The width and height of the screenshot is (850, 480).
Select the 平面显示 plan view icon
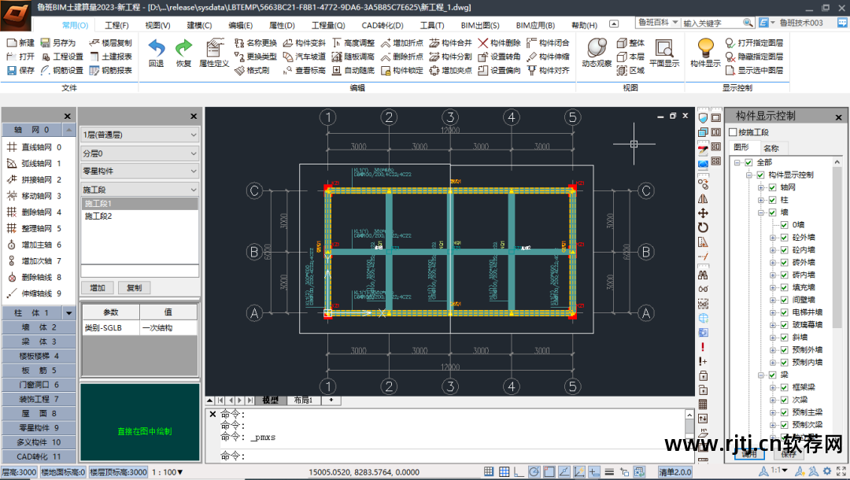click(663, 49)
